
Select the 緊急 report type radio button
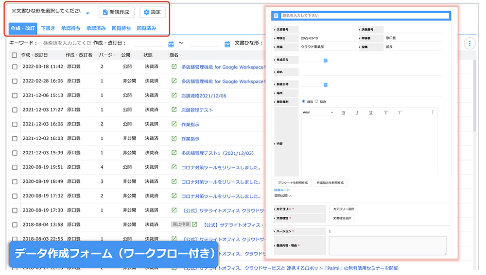(316, 101)
